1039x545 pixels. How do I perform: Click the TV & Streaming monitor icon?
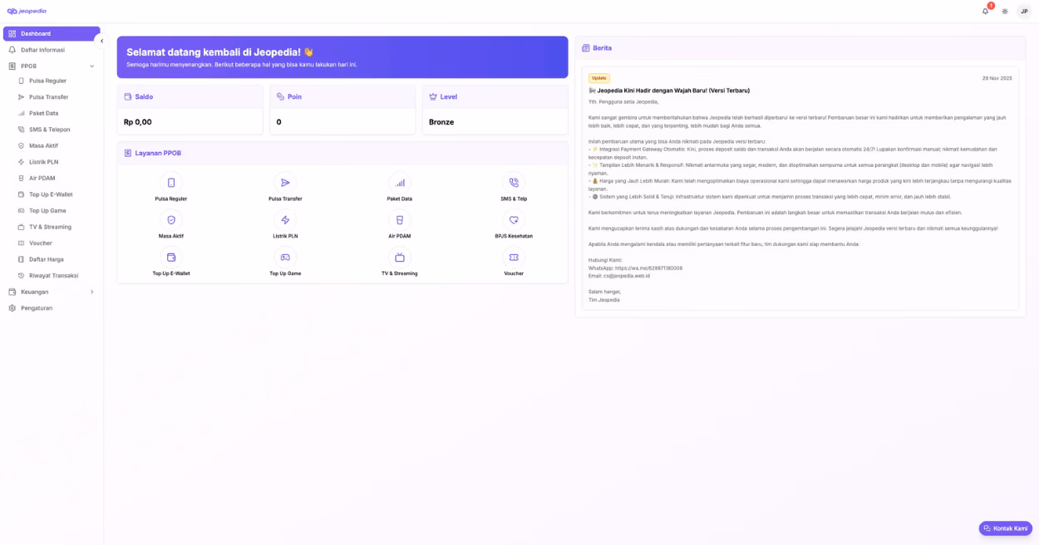pos(399,256)
